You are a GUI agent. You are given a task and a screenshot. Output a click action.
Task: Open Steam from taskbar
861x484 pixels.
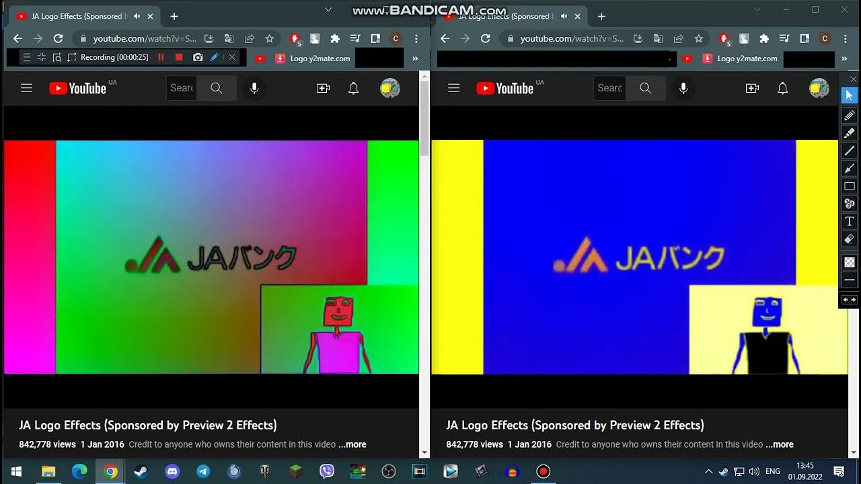pyautogui.click(x=141, y=471)
